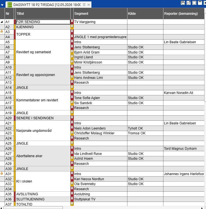Click script icon for JINGLE 1 med programledersupre
206x209 pixels.
pyautogui.click(x=72, y=36)
